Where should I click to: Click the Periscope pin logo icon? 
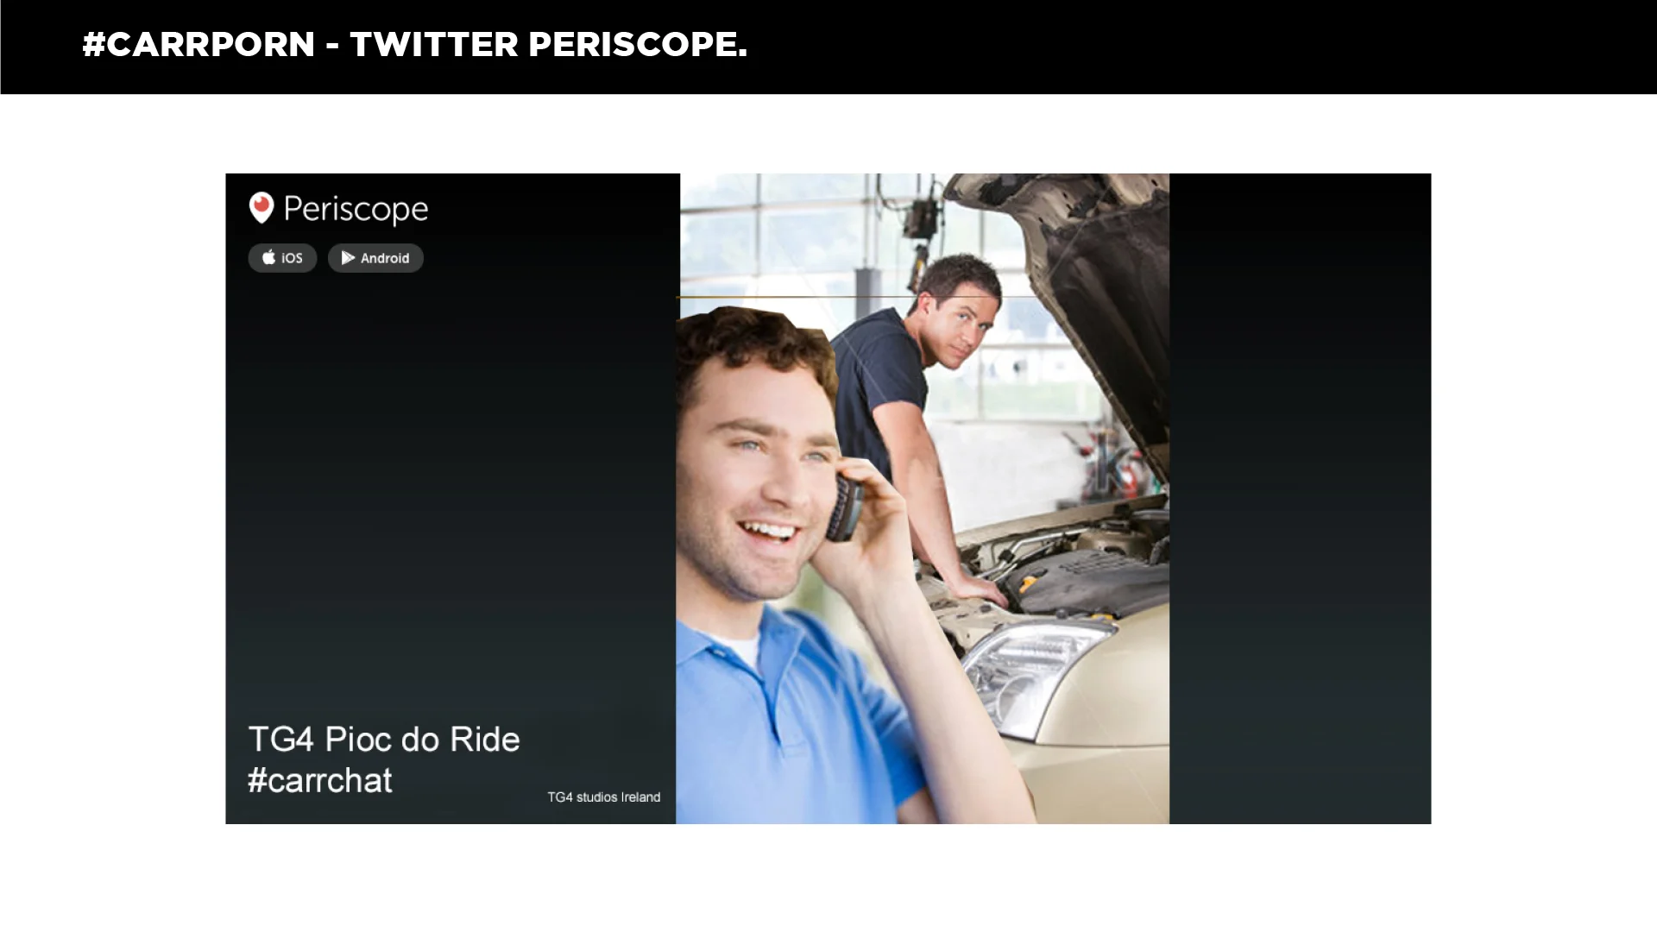point(261,208)
